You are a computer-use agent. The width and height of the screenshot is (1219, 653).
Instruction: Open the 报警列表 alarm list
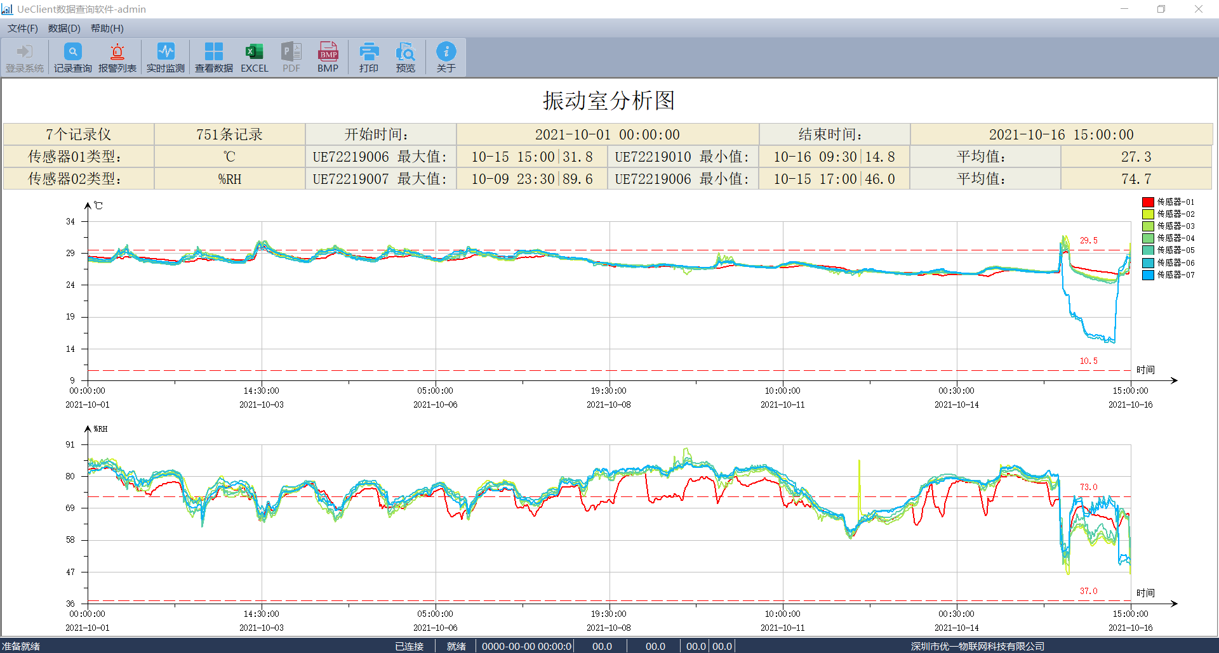point(117,58)
